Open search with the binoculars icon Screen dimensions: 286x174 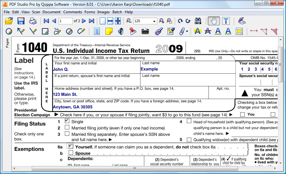point(198,21)
